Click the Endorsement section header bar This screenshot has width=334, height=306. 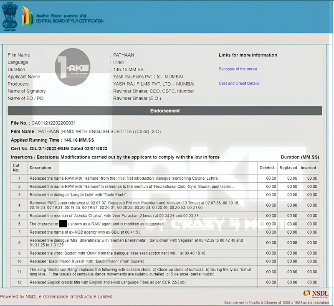(165, 111)
